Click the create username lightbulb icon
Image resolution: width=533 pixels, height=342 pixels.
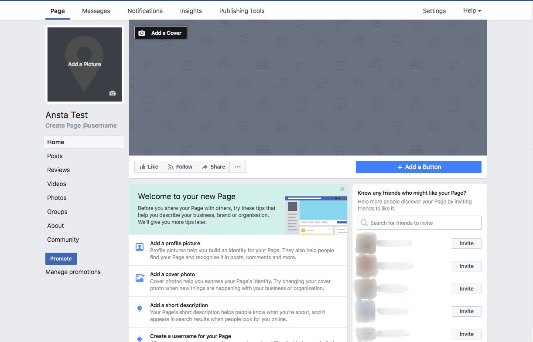(x=140, y=339)
